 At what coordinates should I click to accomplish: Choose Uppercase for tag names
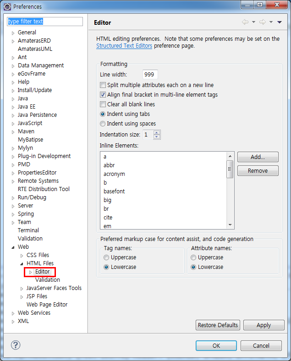point(106,257)
